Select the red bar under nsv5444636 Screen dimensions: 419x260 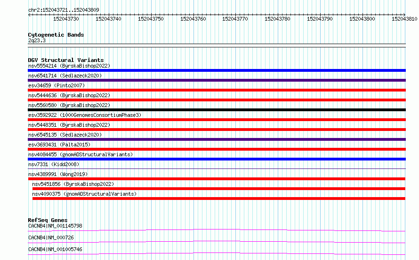pyautogui.click(x=217, y=100)
